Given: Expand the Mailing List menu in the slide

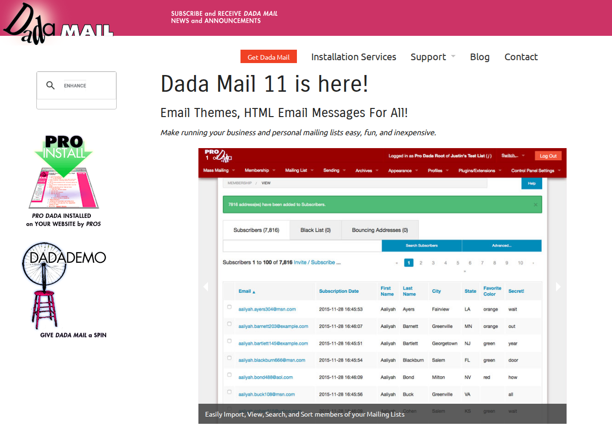Looking at the screenshot, I should [x=299, y=171].
